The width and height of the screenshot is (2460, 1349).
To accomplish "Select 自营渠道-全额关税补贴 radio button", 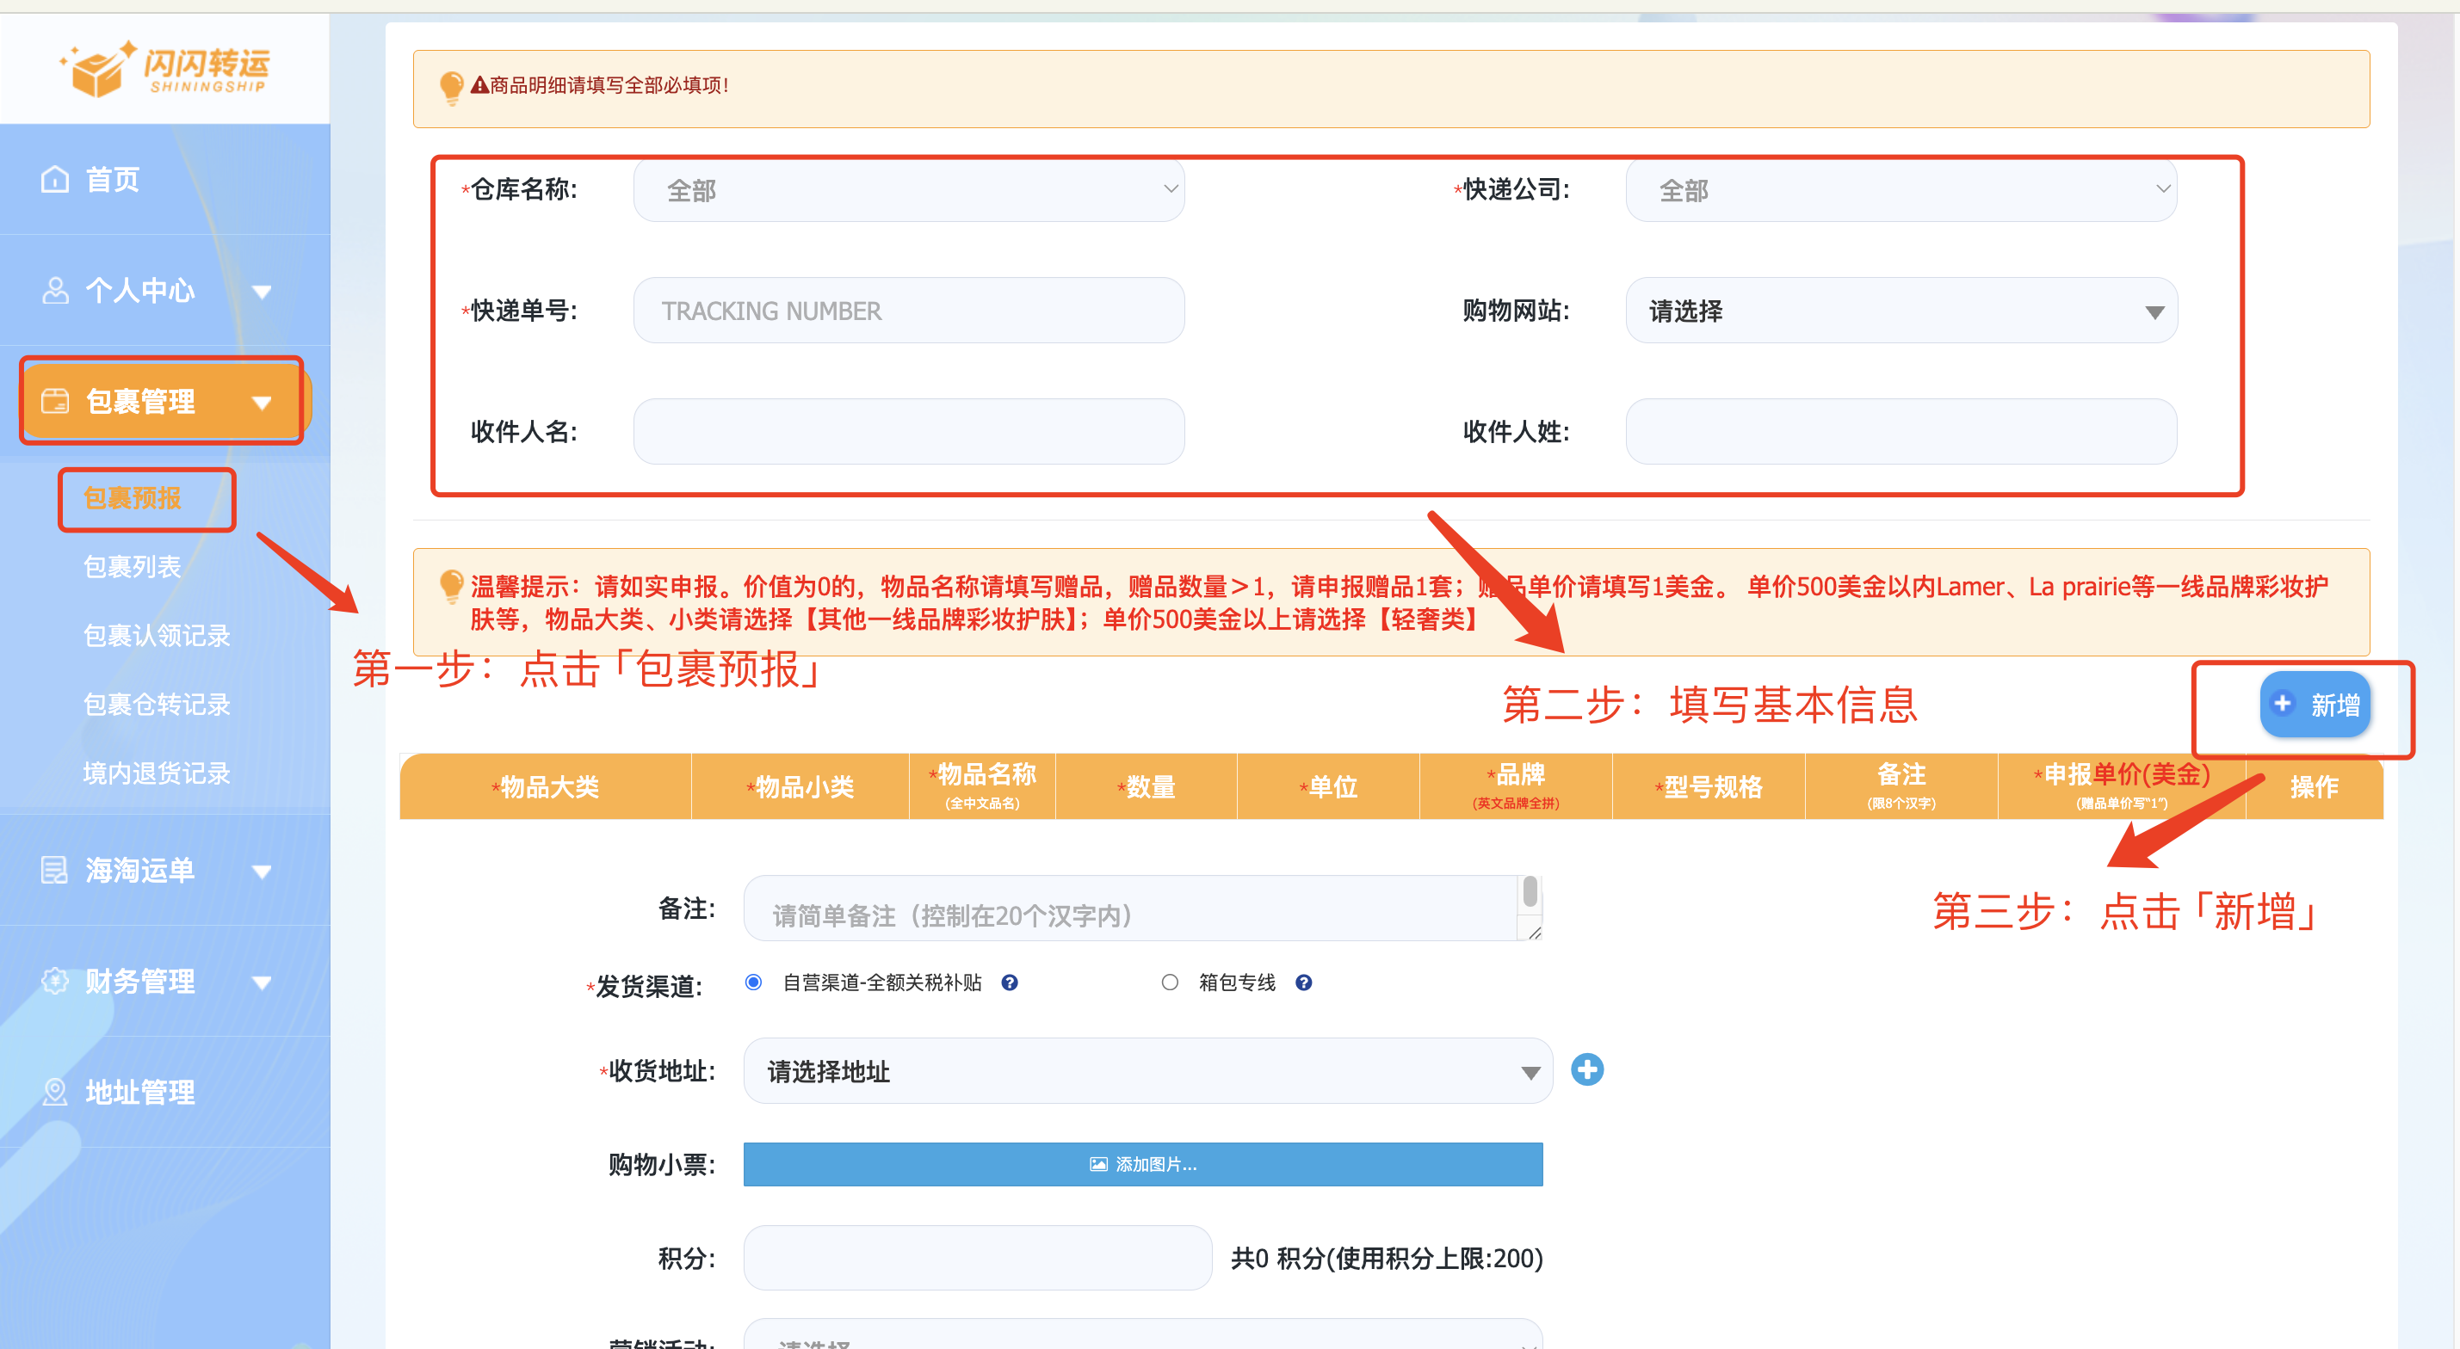I will [753, 982].
